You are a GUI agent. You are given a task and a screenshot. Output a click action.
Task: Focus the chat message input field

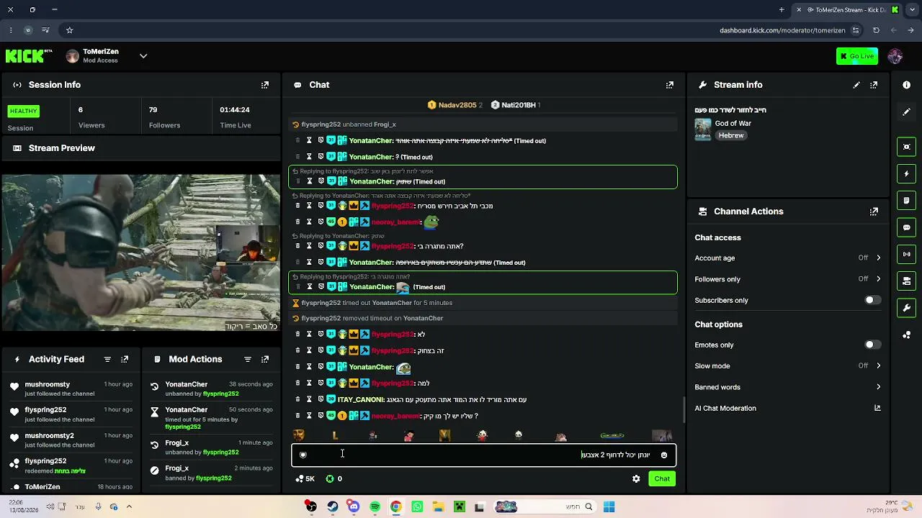point(483,455)
